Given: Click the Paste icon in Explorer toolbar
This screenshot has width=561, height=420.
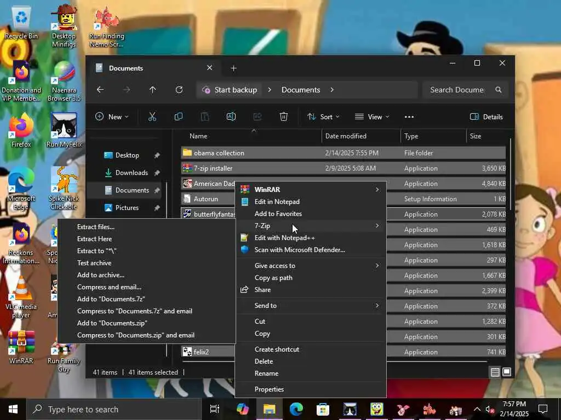Looking at the screenshot, I should click(205, 117).
